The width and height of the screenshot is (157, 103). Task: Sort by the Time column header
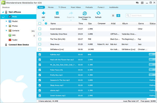coord(81,24)
